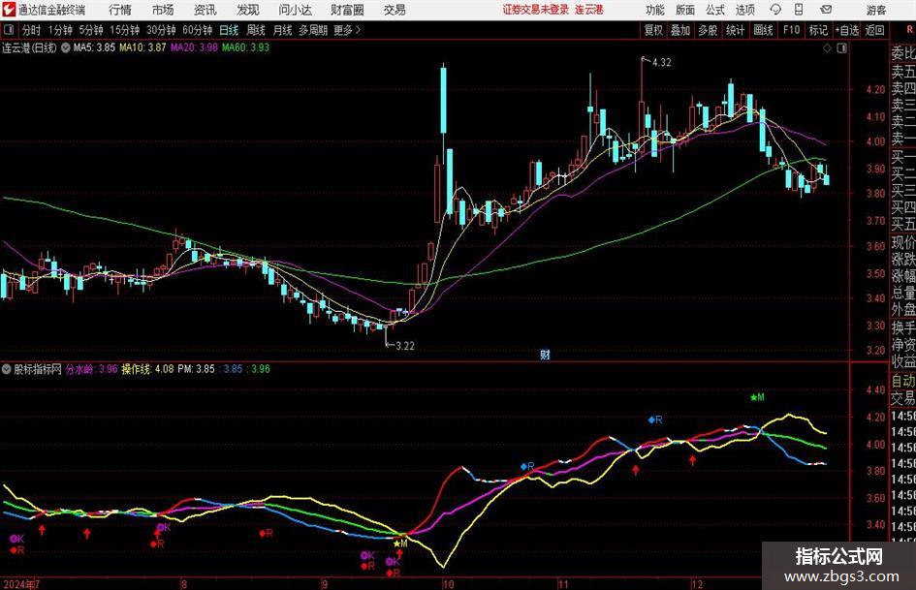The image size is (916, 590).
Task: Select the 日线 daily period tab
Action: point(229,30)
